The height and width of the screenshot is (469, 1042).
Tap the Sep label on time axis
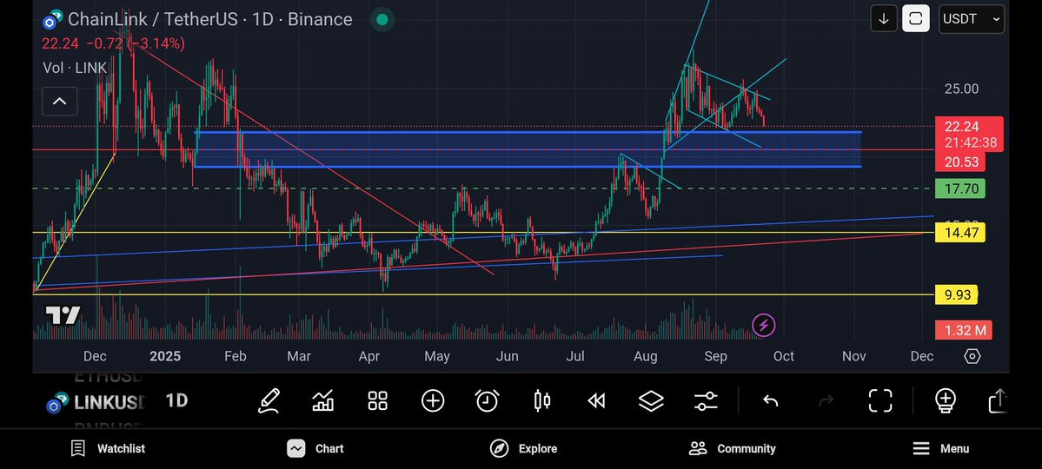[x=715, y=357]
